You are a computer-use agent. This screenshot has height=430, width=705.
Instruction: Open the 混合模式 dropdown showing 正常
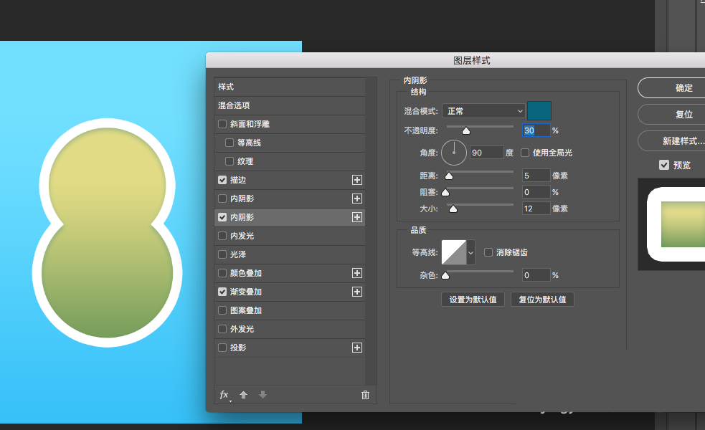coord(483,111)
